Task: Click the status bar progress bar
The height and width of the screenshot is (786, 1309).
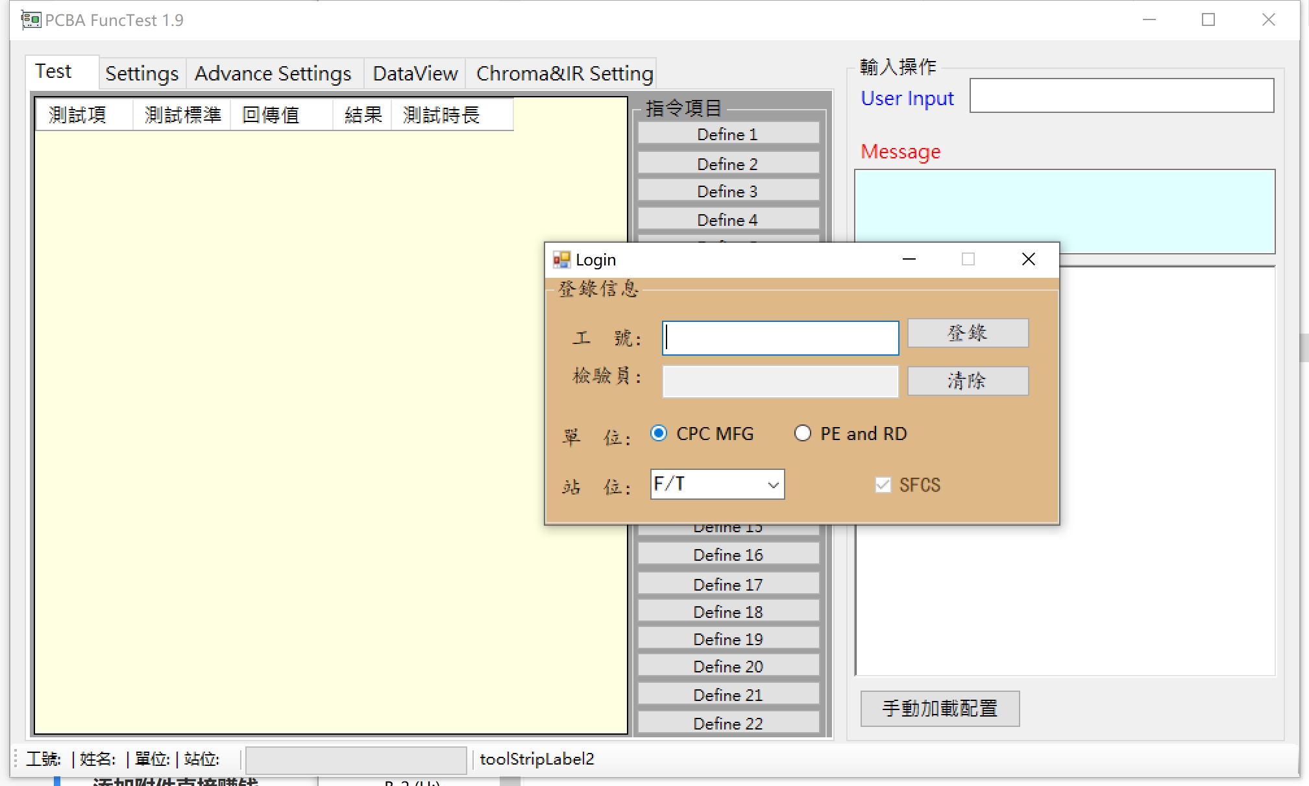Action: coord(356,759)
